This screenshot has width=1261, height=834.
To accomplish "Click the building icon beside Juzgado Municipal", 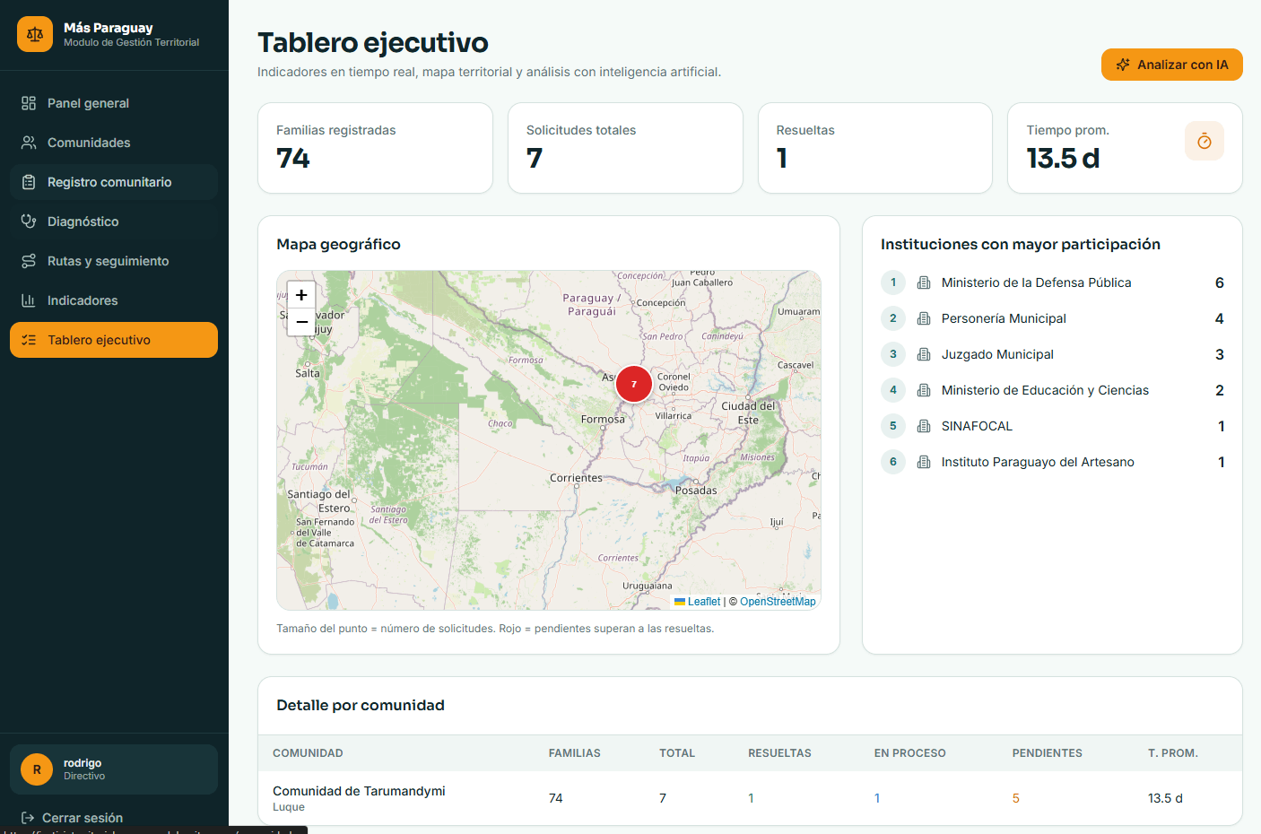I will click(x=924, y=354).
